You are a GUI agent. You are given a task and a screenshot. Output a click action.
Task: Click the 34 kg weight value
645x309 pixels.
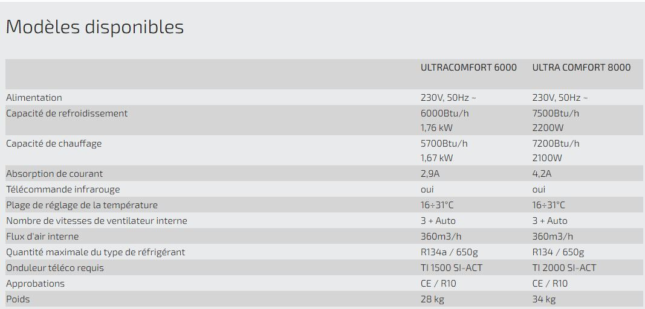[543, 299]
